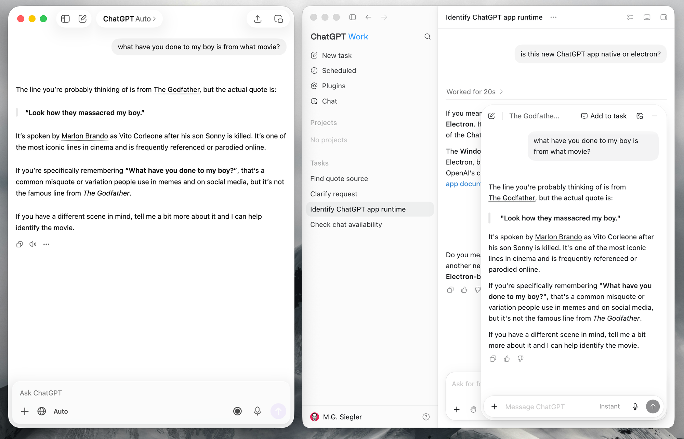Open Scheduled in sidebar
Screen dimensions: 684x439
(x=370, y=70)
